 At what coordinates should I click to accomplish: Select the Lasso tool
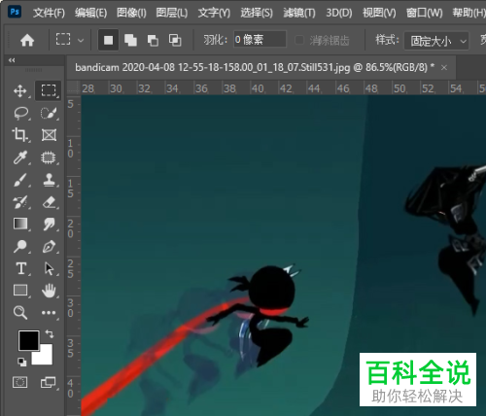click(x=20, y=113)
